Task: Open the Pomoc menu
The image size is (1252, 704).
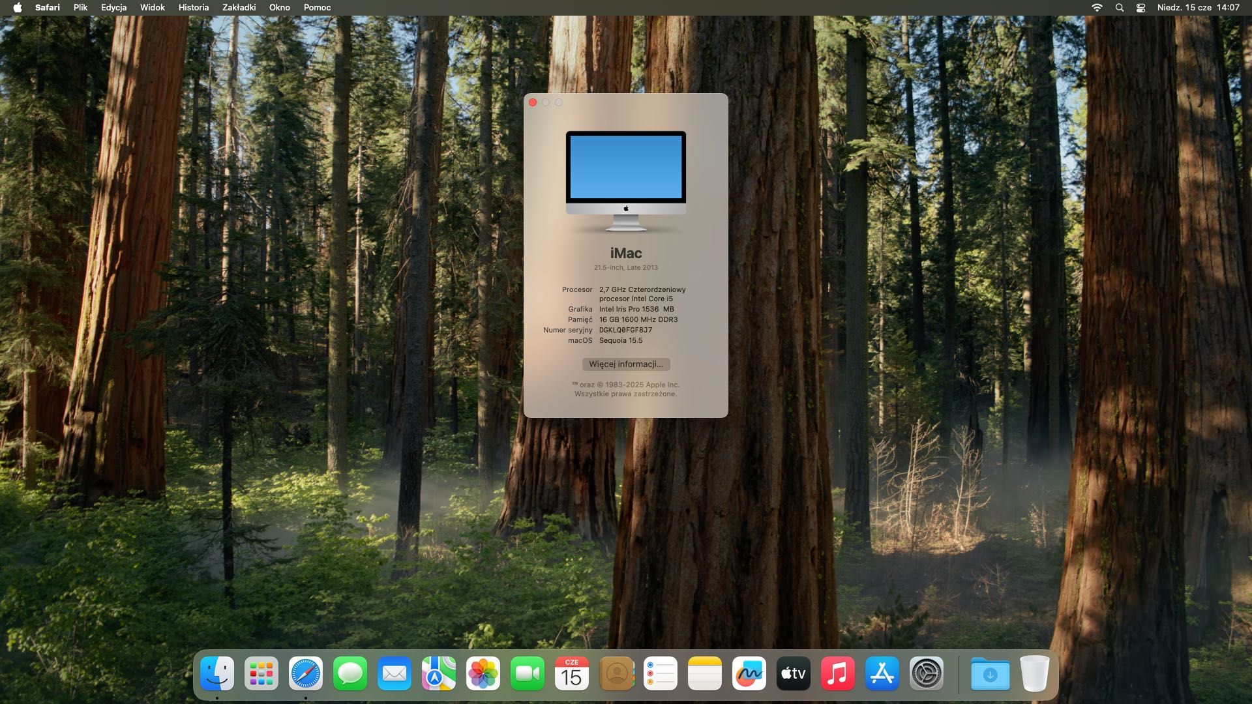Action: pyautogui.click(x=317, y=8)
